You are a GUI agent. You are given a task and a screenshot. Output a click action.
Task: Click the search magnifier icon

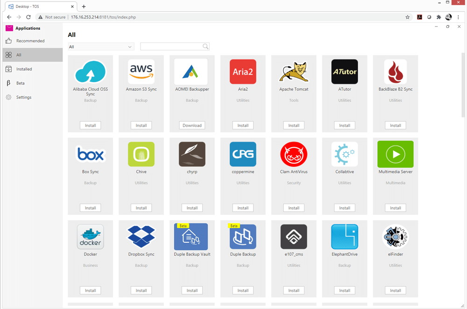point(205,46)
